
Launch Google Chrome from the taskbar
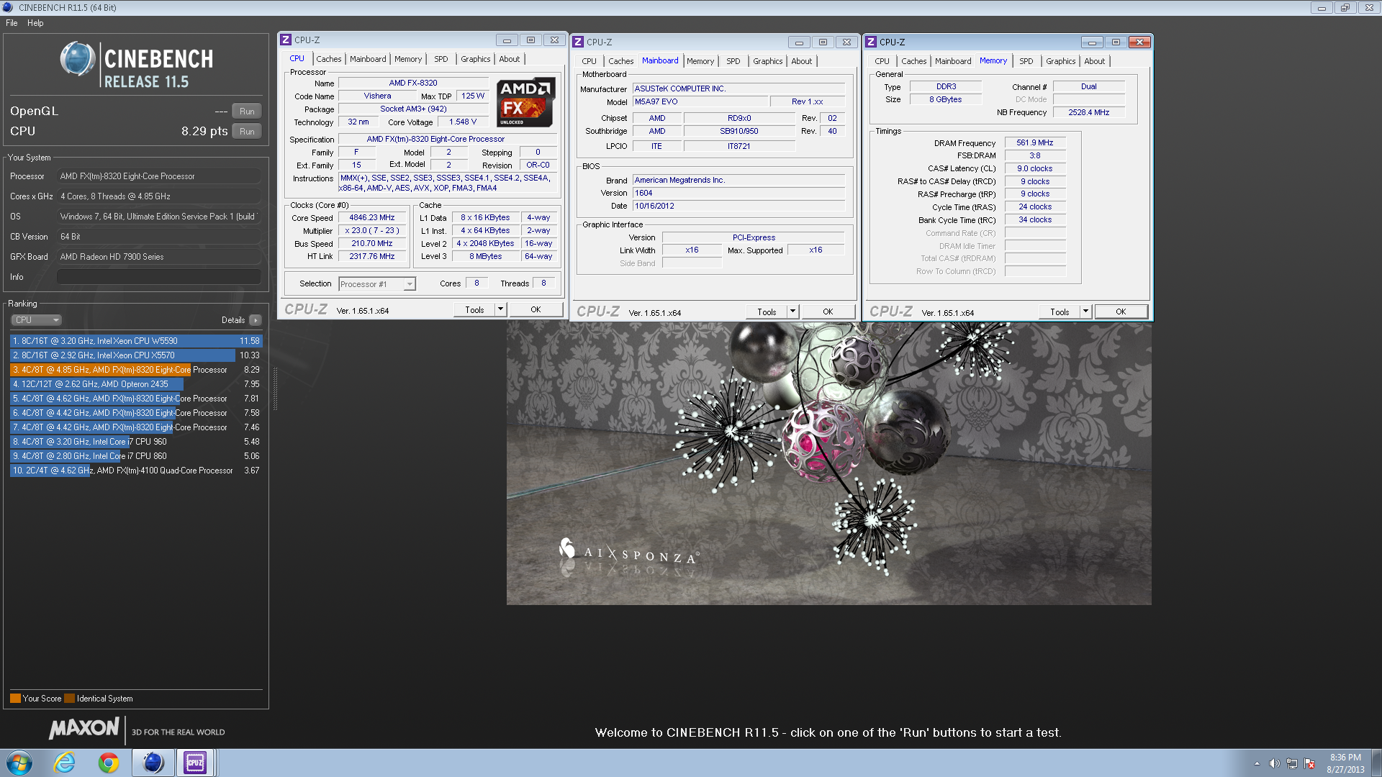click(x=109, y=763)
